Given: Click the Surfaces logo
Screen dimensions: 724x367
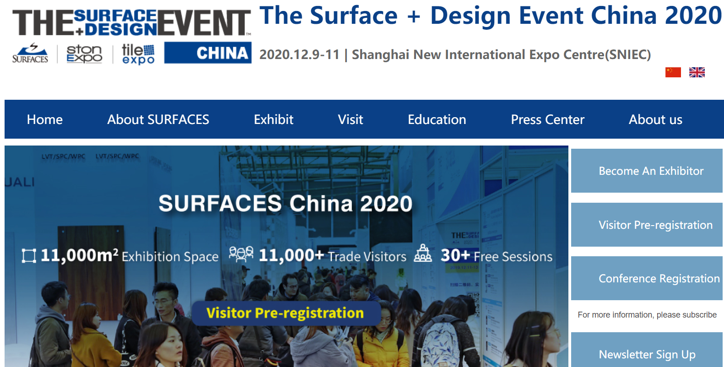Looking at the screenshot, I should pos(30,54).
